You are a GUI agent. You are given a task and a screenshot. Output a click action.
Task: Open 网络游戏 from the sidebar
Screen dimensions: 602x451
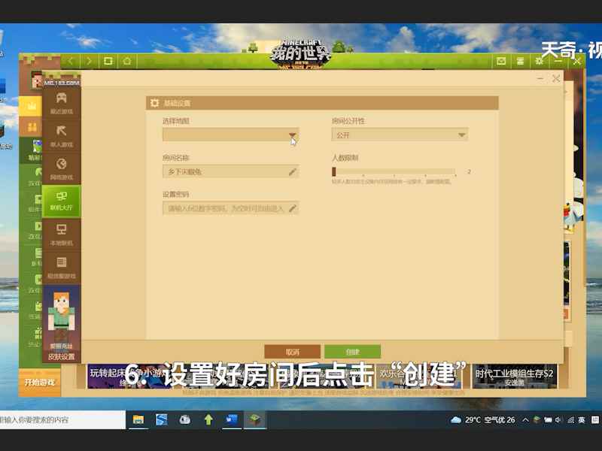(x=61, y=168)
